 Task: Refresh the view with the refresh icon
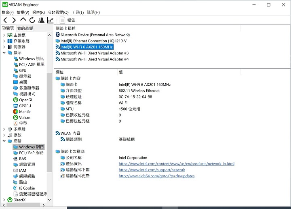[32, 20]
